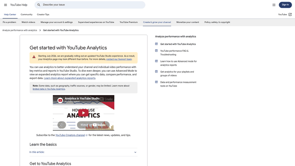Open the Fix a problem menu
Image resolution: width=295 pixels, height=166 pixels.
coord(9,22)
